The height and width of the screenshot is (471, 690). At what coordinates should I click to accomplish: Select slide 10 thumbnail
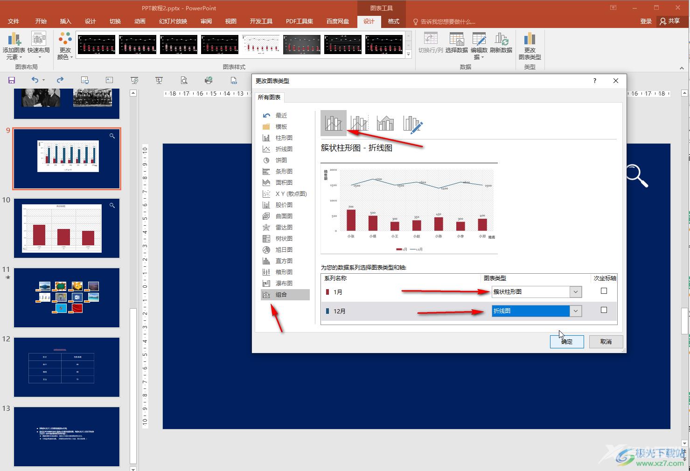(67, 228)
